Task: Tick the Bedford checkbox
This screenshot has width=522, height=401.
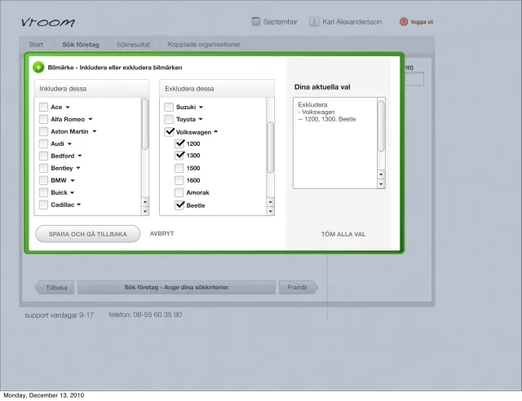Action: click(43, 156)
